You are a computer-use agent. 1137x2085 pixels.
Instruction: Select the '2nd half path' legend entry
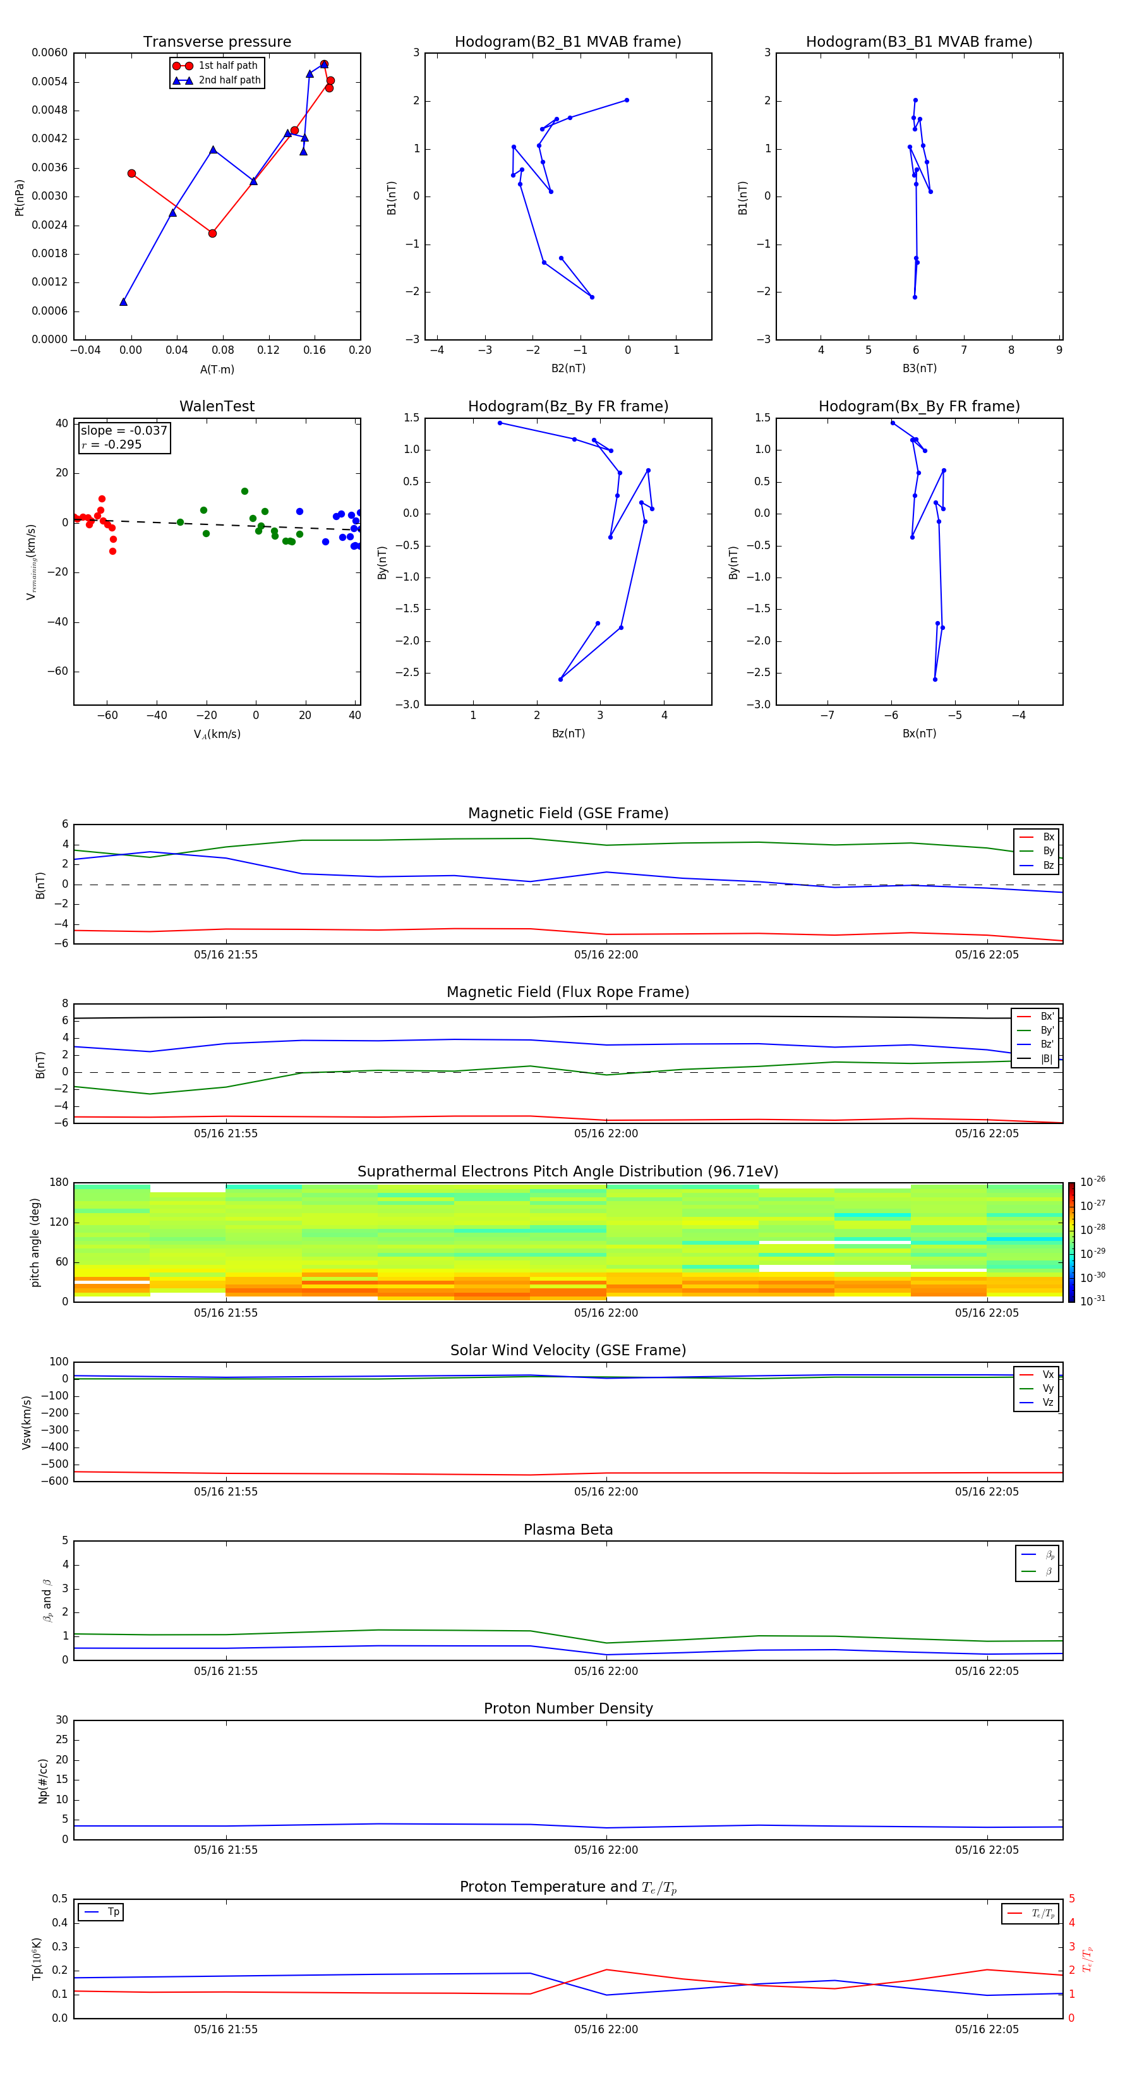point(216,80)
